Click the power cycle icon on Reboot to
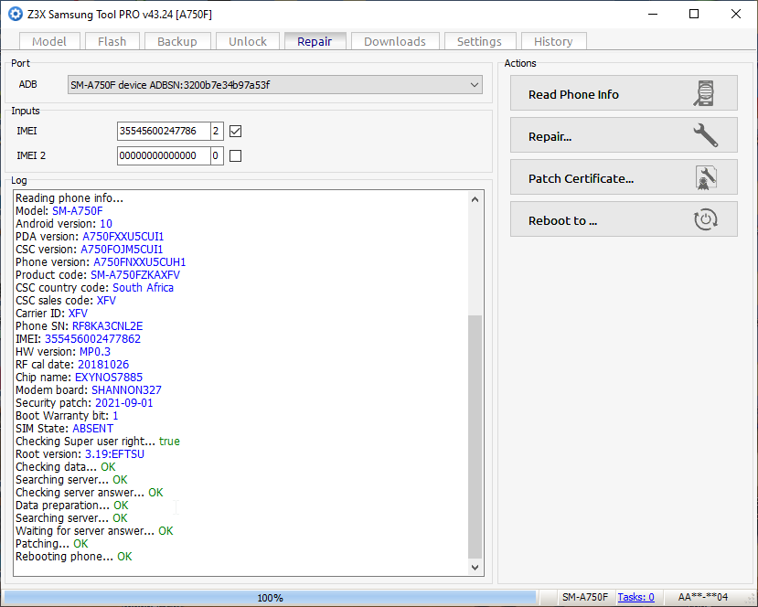This screenshot has width=758, height=607. pos(704,220)
